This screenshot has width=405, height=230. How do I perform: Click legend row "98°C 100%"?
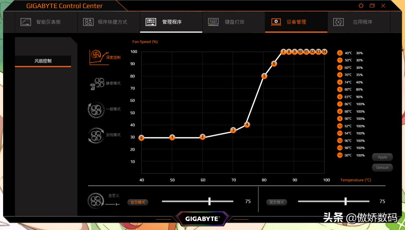click(351, 148)
